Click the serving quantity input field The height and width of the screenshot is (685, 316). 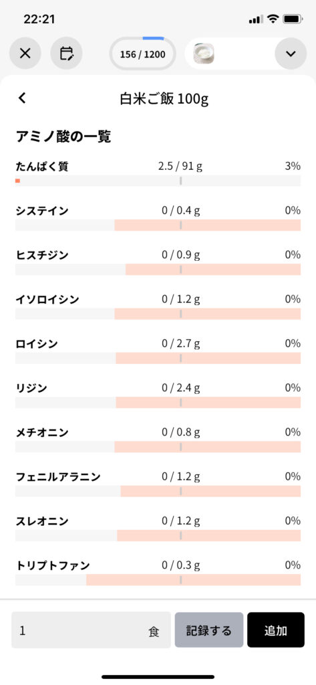pyautogui.click(x=91, y=630)
